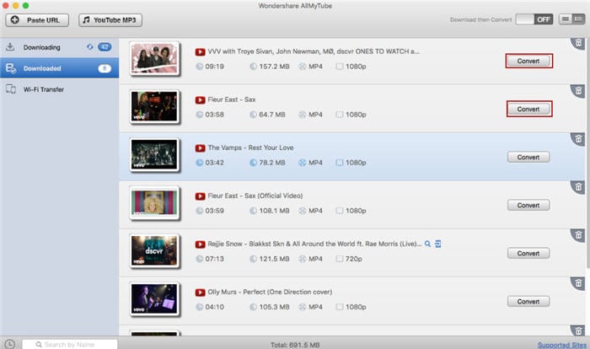
Task: Delete the VVV with Troye Sivan video
Action: click(x=579, y=43)
